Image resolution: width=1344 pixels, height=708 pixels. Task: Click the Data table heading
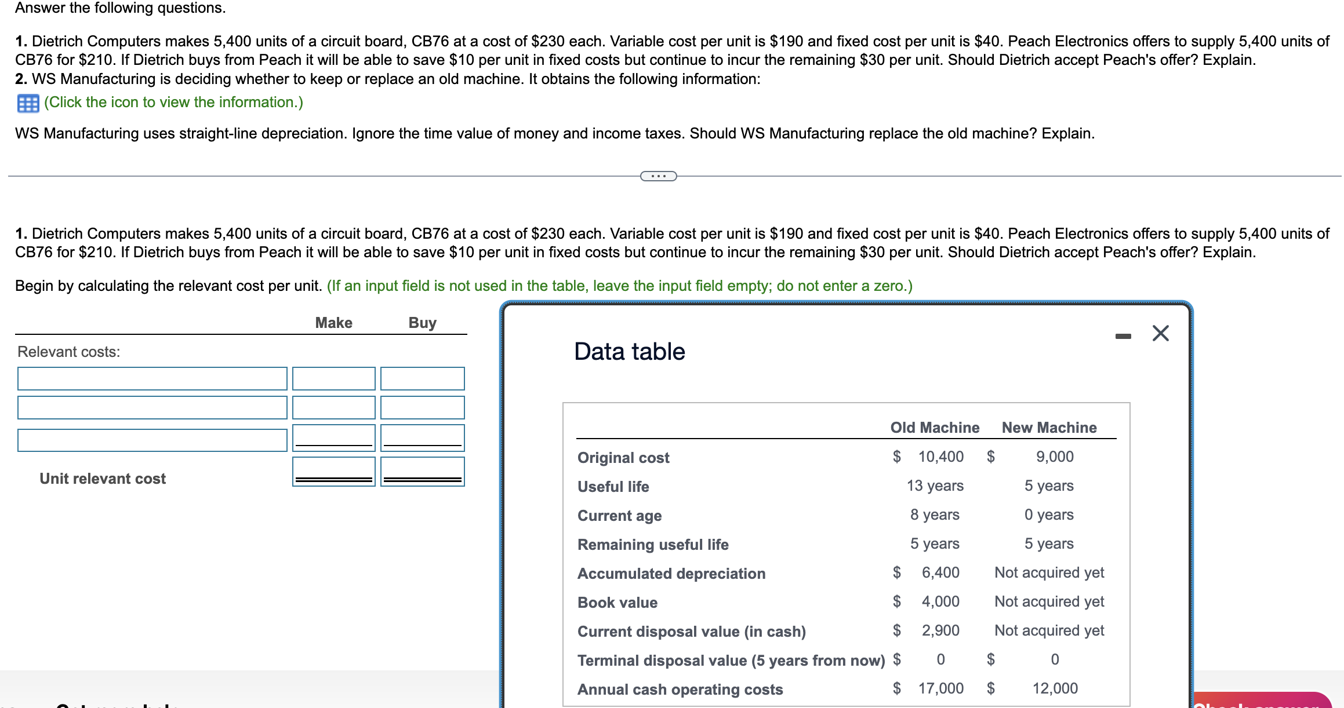pos(629,352)
